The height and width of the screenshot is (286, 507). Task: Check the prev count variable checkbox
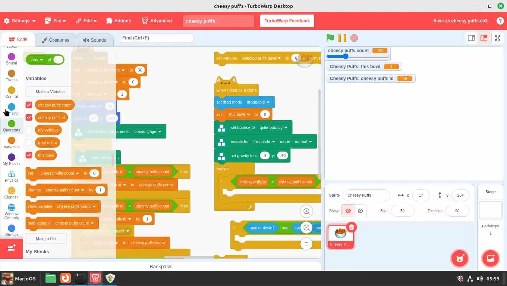coord(29,143)
